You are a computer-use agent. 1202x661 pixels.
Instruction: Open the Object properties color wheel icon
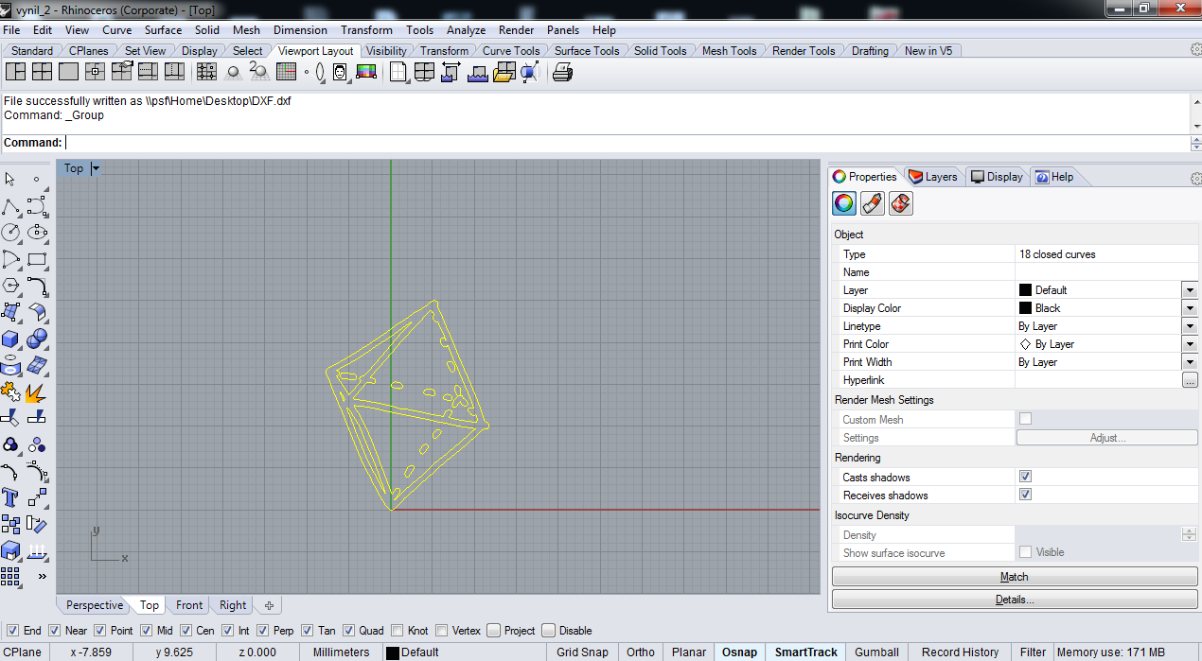(844, 203)
